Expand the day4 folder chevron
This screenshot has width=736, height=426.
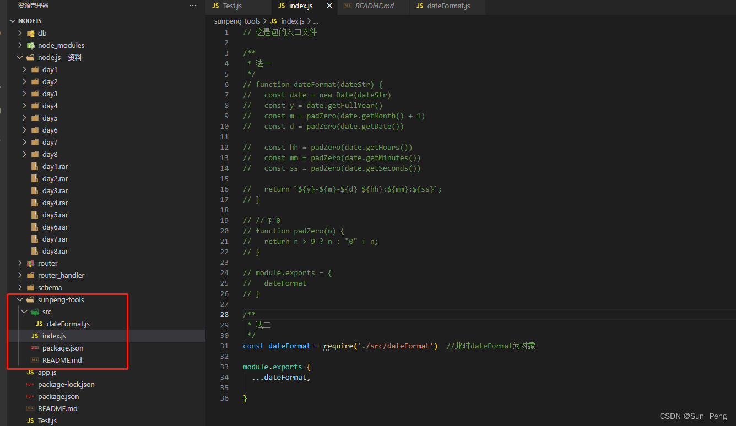pos(24,106)
